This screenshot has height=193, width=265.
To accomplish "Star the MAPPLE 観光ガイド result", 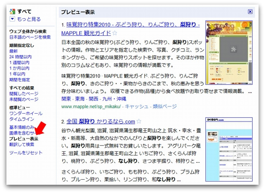I will [x=115, y=33].
